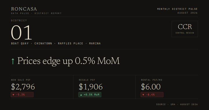Viewport: 209px width, 110px height.
Task: Click the RONCASA logo
Action: [24, 9]
